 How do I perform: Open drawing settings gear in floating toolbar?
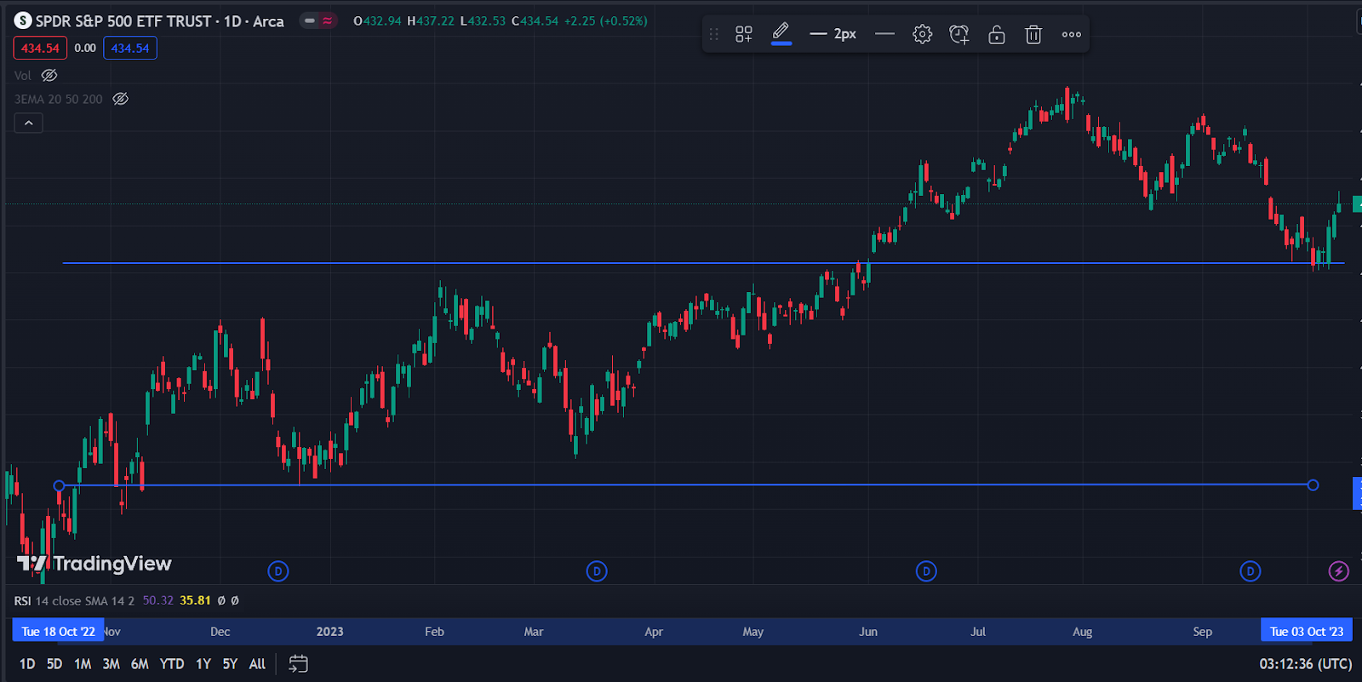point(922,34)
